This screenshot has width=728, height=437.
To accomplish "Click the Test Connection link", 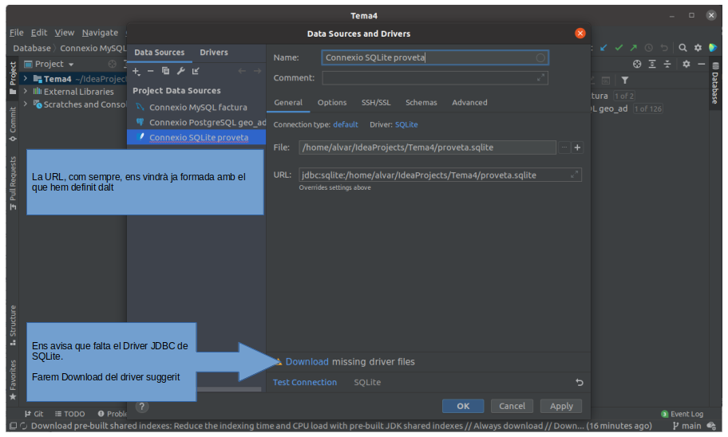I will (x=305, y=382).
